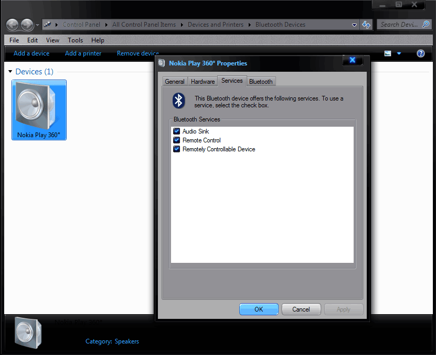This screenshot has height=355, width=436.
Task: Open Help with the question mark icon
Action: click(x=420, y=53)
